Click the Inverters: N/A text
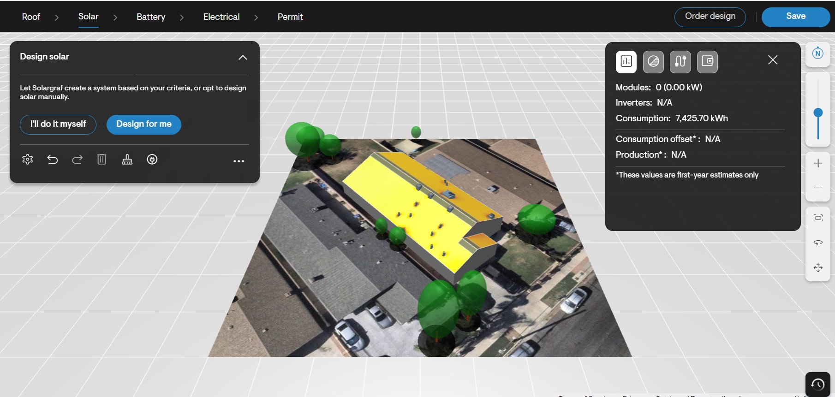Viewport: 835px width, 397px height. 644,103
